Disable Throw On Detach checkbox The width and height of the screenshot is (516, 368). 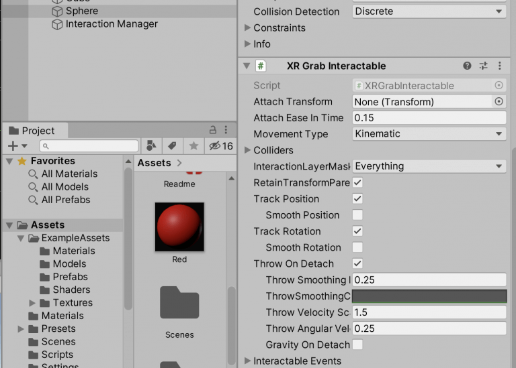[x=357, y=263]
